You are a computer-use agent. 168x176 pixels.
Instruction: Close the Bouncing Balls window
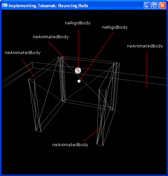click(x=162, y=5)
